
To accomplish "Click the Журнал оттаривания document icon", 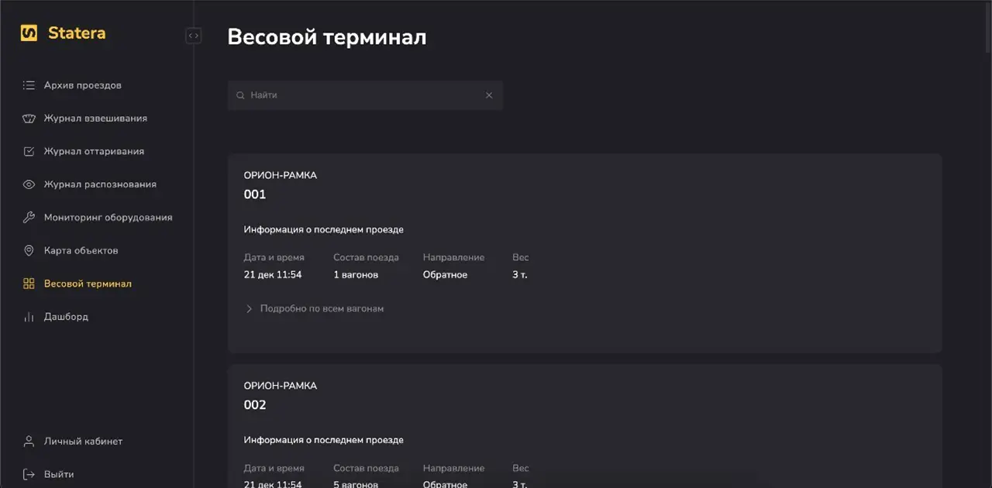I will [28, 151].
